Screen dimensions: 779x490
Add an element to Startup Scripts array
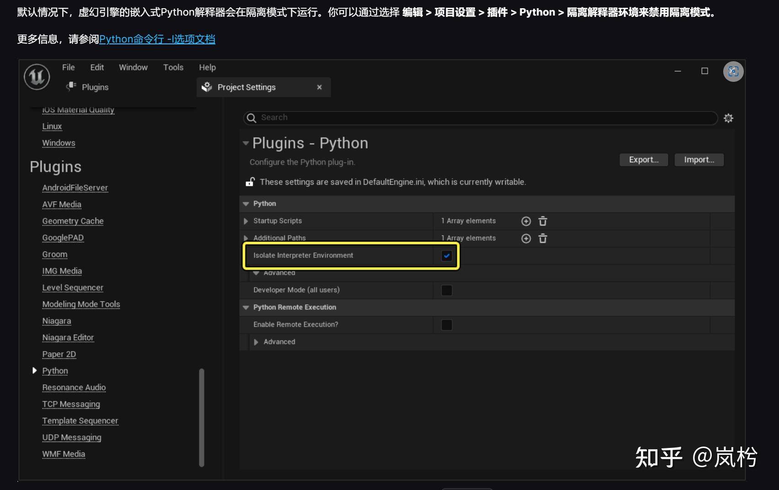[x=525, y=221]
